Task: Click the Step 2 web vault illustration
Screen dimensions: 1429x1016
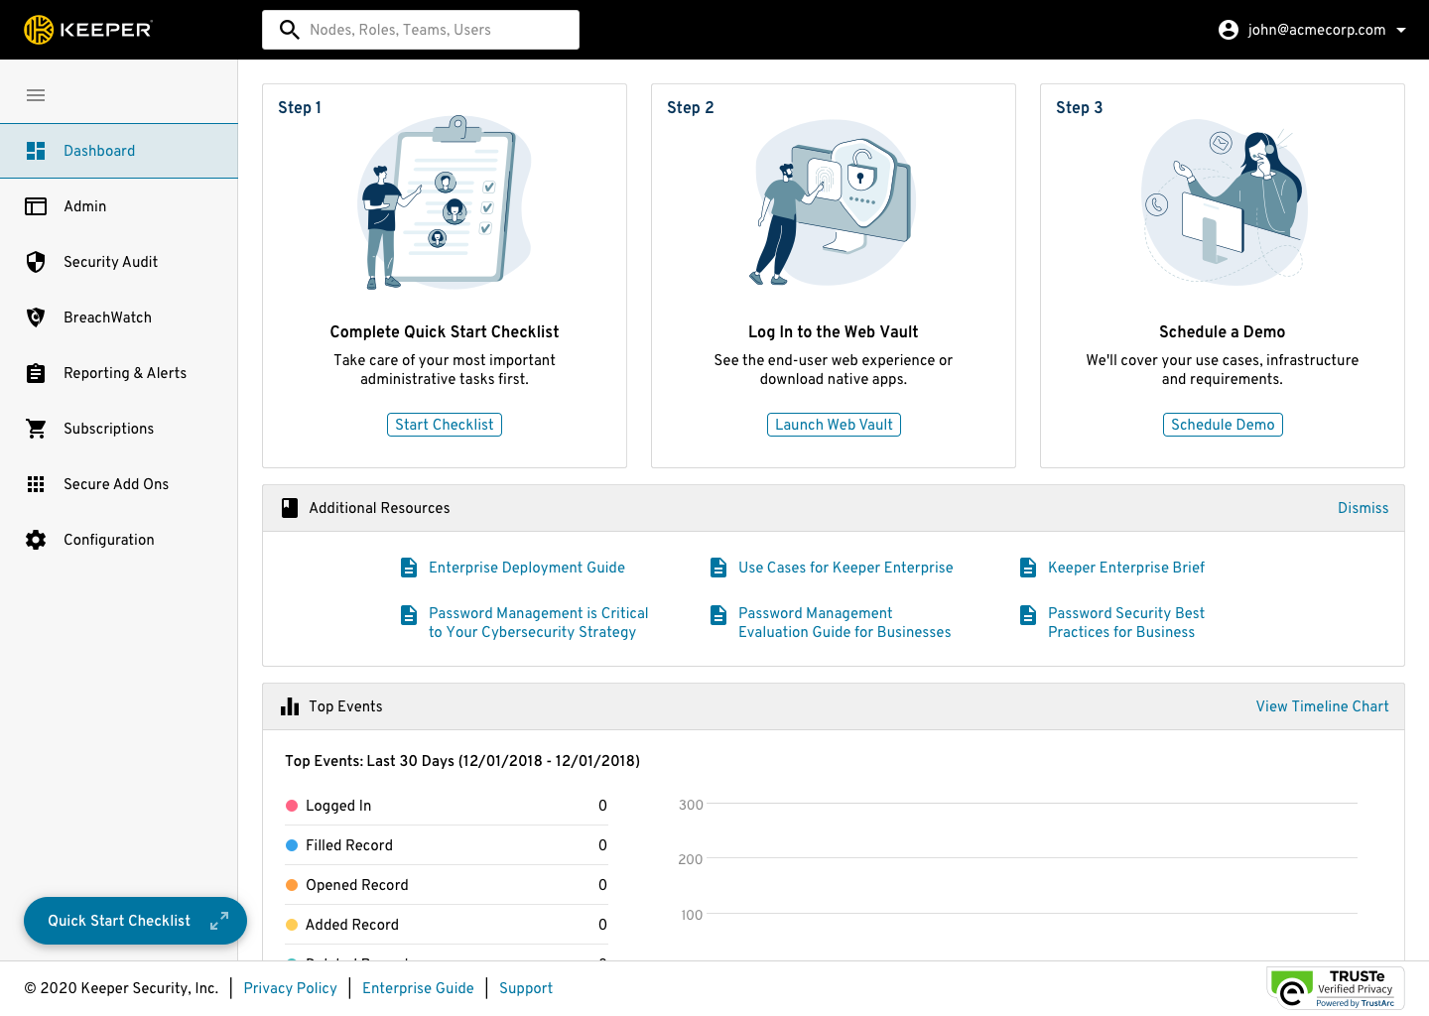Action: (x=834, y=202)
